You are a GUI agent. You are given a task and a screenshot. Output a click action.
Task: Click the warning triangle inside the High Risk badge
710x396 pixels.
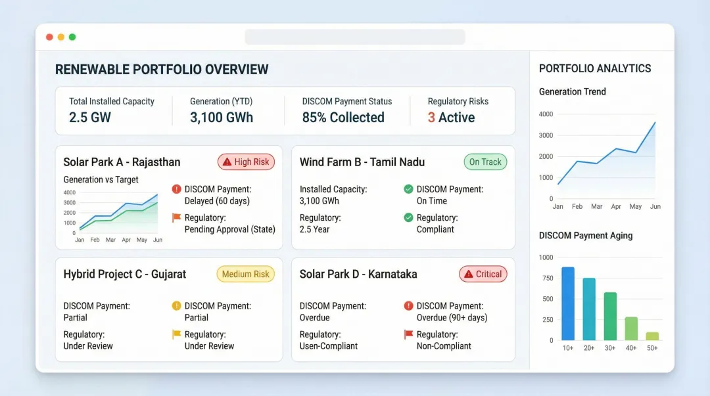coord(229,162)
